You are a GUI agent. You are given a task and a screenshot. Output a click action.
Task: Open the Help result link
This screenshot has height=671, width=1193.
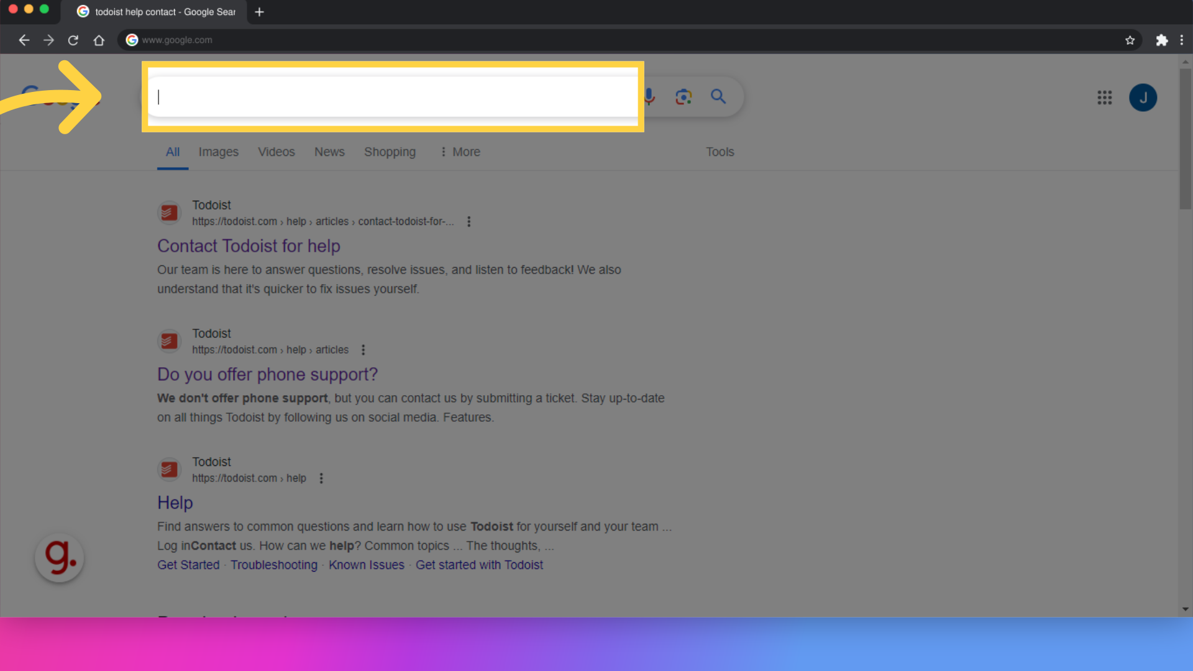tap(175, 503)
